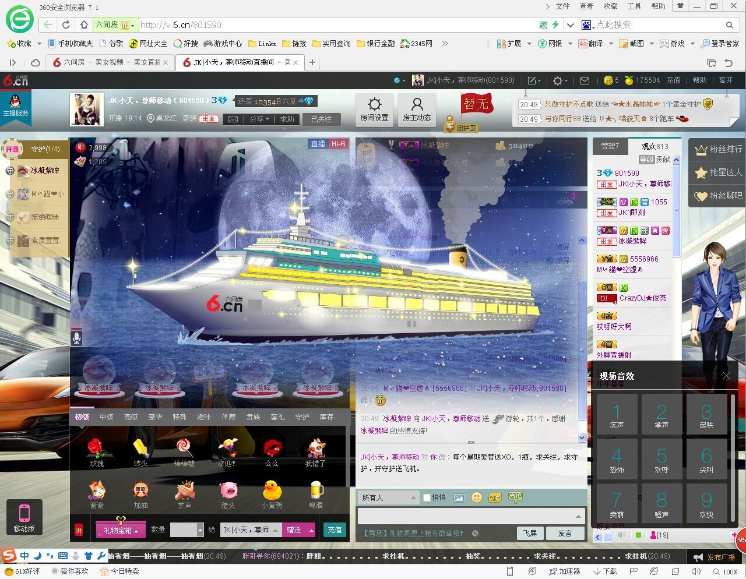Screen dimensions: 746x579
Task: Select the 我错了 gift icon
Action: tap(315, 449)
